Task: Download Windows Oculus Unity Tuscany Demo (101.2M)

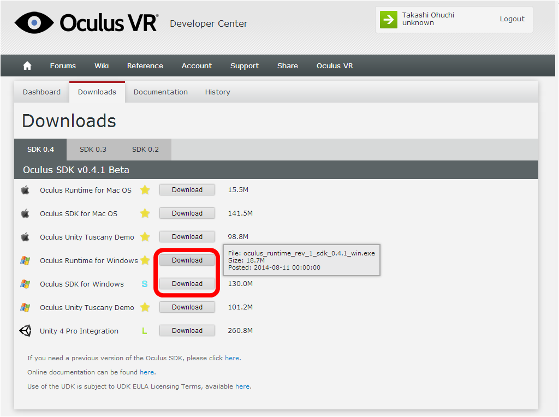Action: point(187,307)
